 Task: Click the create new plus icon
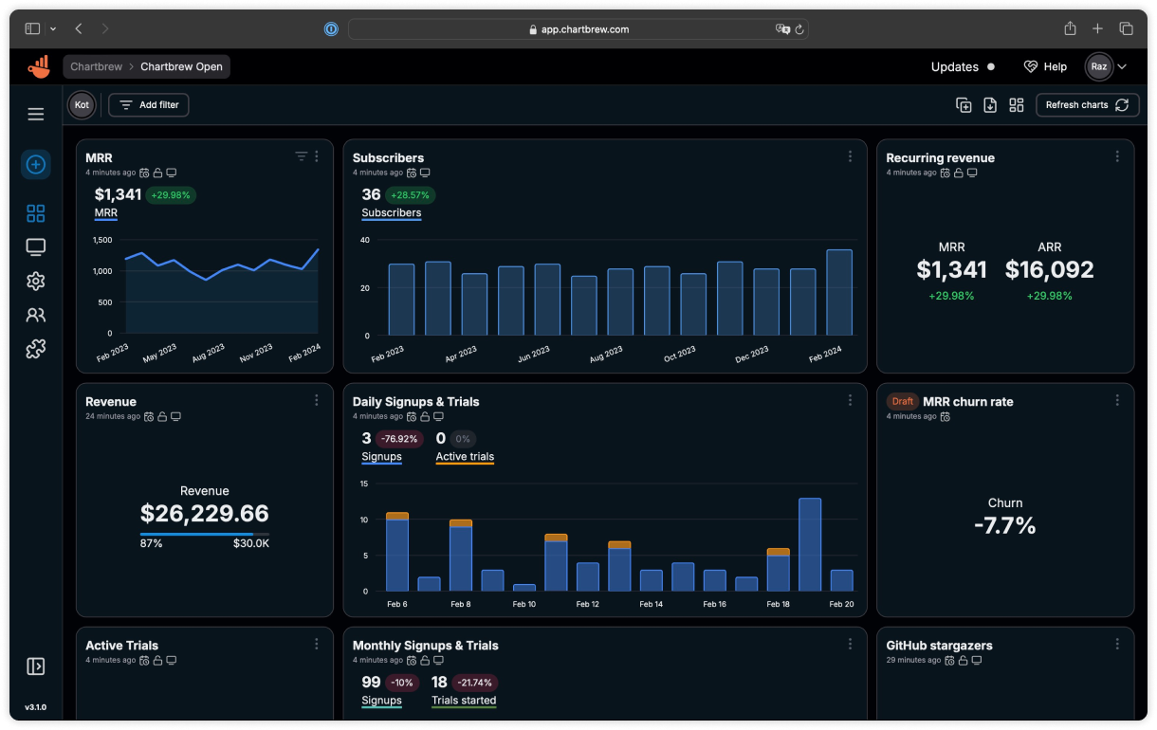click(x=36, y=165)
